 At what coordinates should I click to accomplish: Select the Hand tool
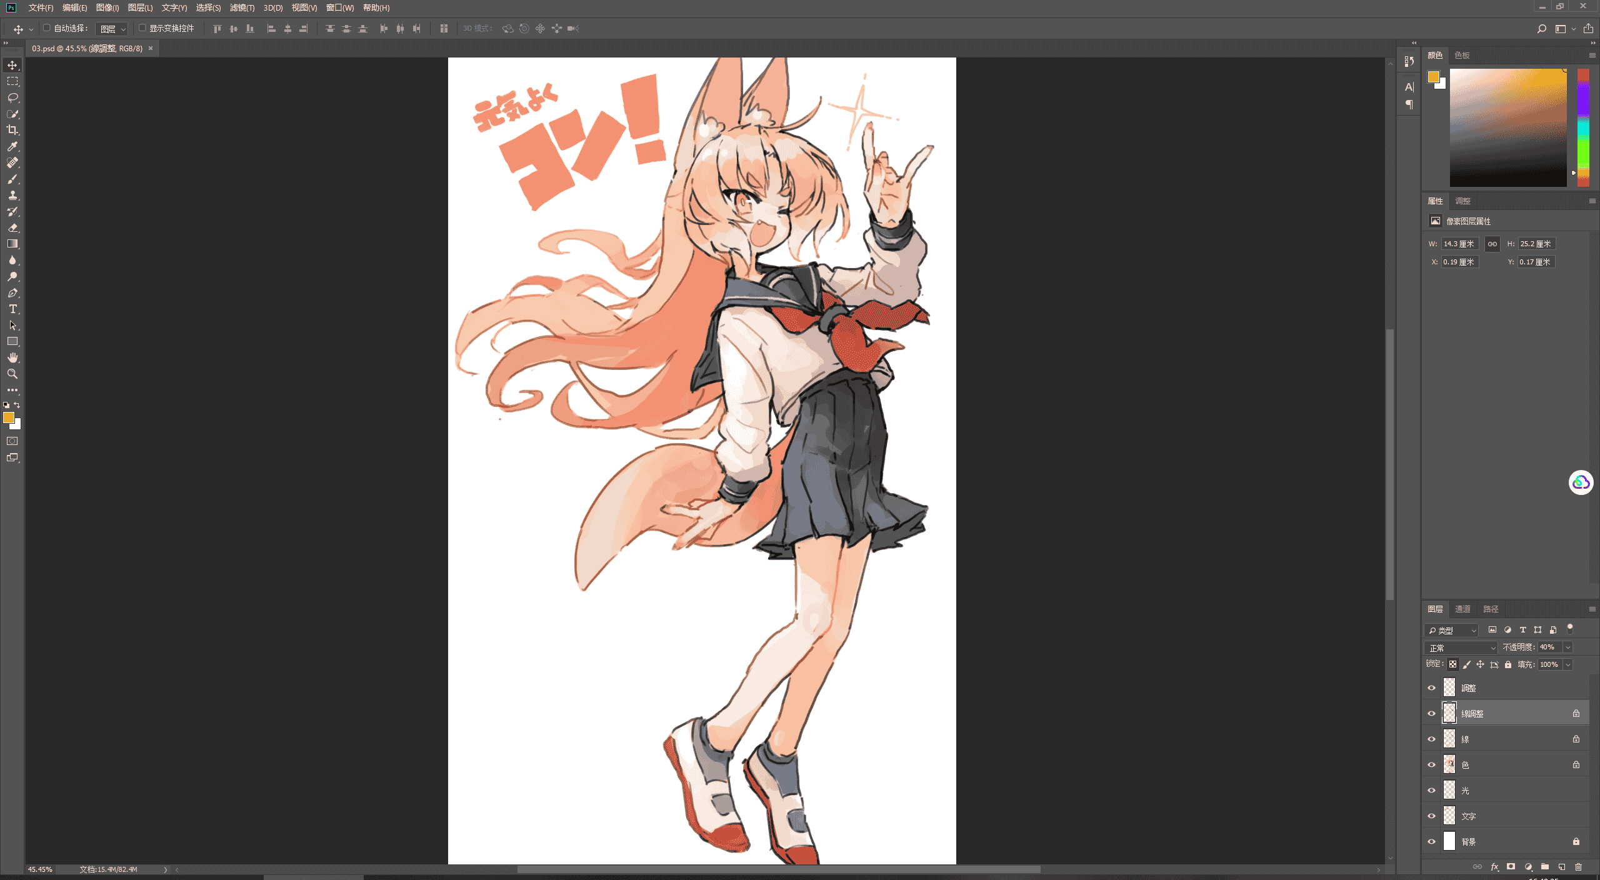pyautogui.click(x=12, y=357)
